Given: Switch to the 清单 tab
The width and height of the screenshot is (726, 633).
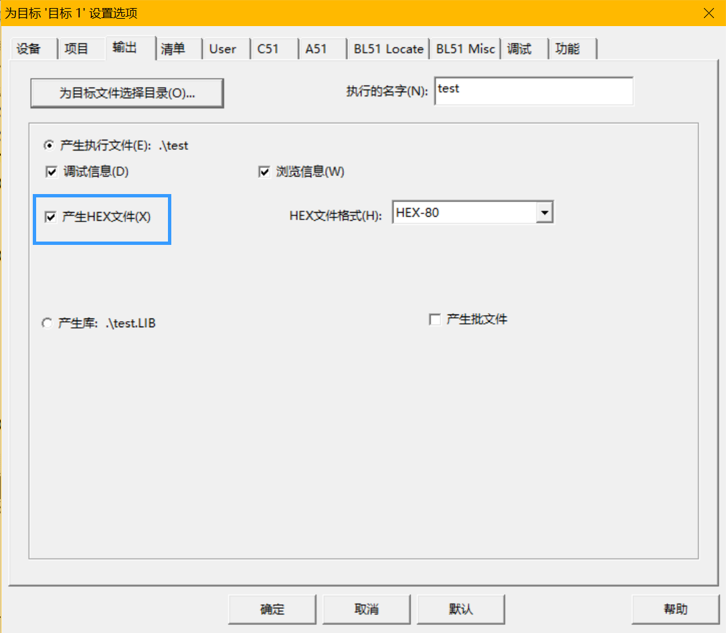Looking at the screenshot, I should pos(173,49).
